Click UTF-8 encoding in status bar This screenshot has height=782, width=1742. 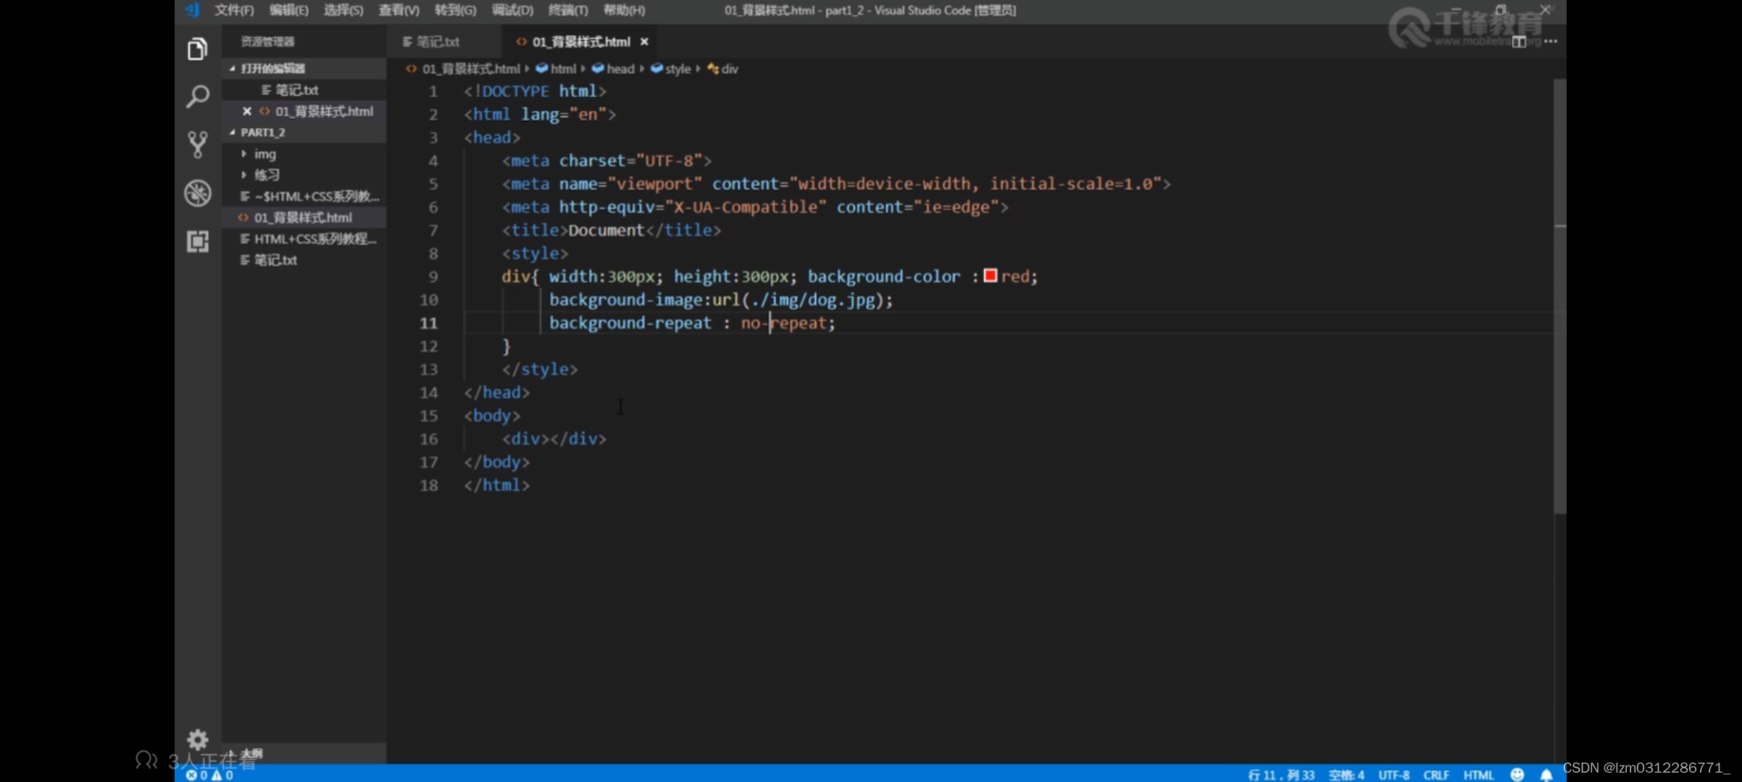pos(1393,775)
